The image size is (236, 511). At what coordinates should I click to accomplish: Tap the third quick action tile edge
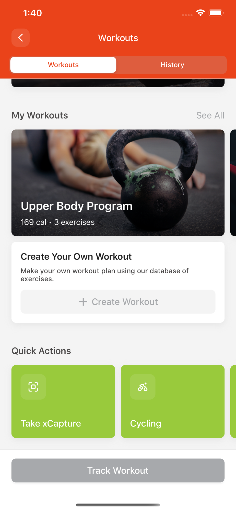tap(233, 401)
